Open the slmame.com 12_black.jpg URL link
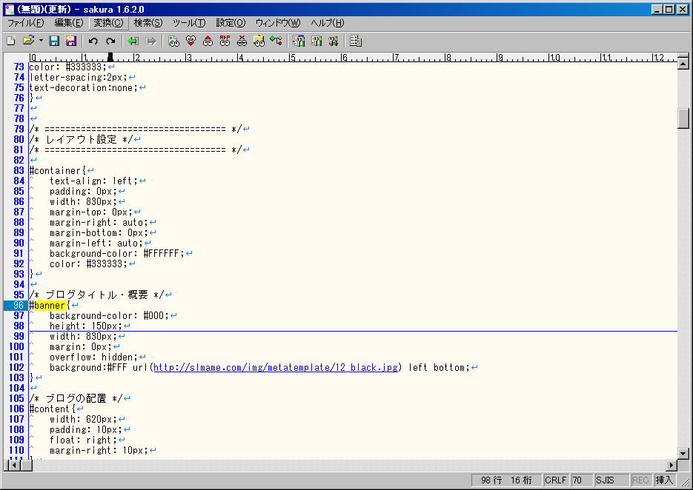Image resolution: width=693 pixels, height=490 pixels. 276,367
